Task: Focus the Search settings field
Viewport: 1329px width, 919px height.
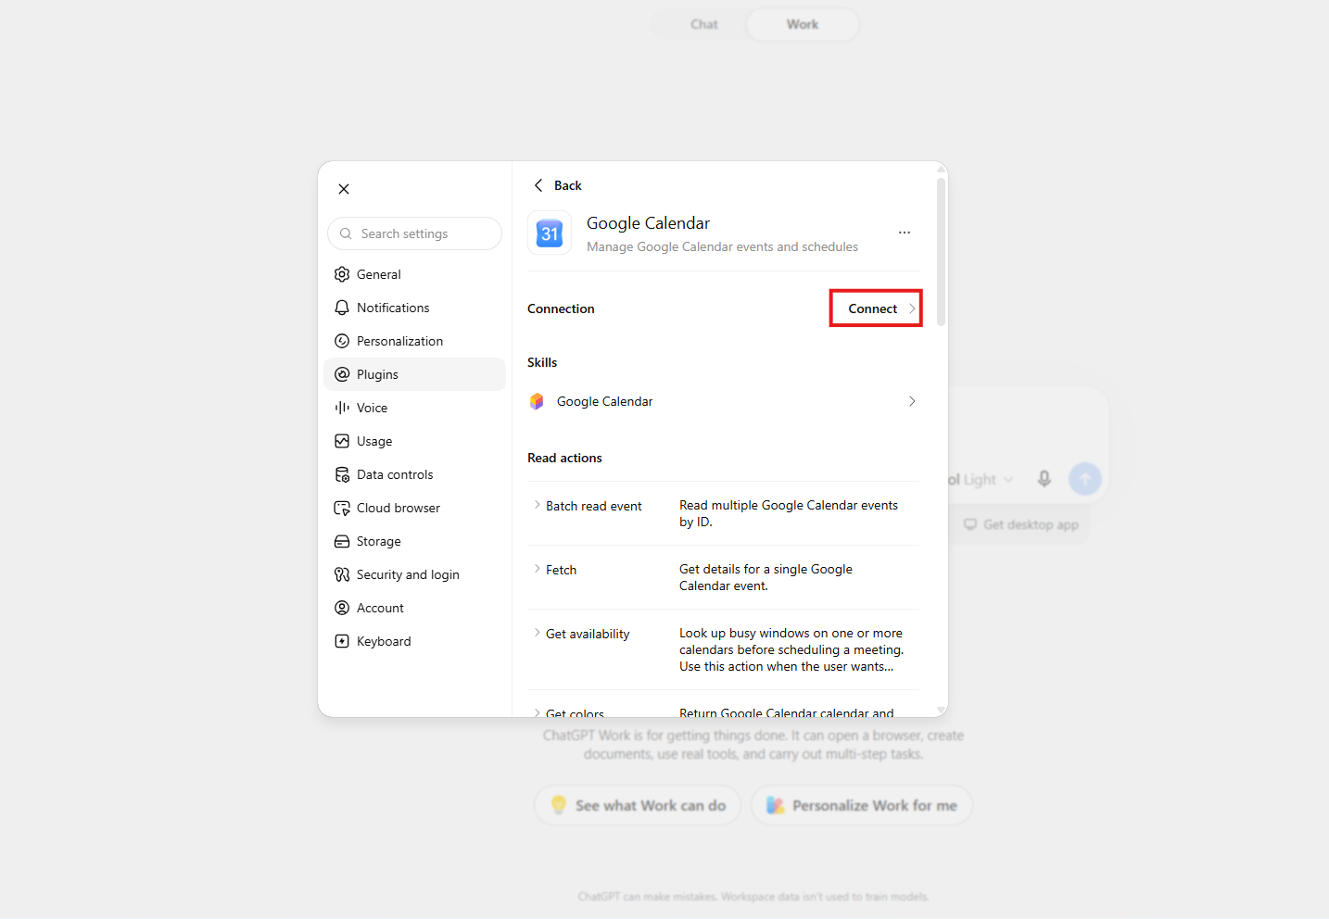Action: [x=414, y=233]
